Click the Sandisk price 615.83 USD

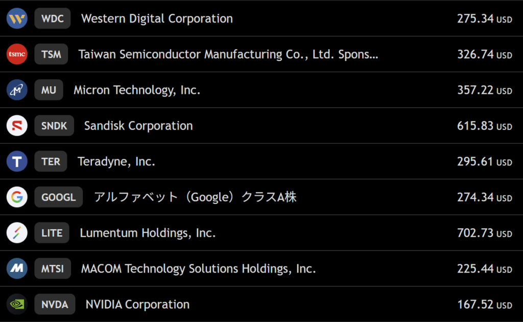pos(484,126)
